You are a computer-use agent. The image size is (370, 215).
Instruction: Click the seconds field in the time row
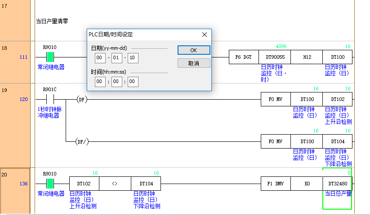click(x=133, y=82)
